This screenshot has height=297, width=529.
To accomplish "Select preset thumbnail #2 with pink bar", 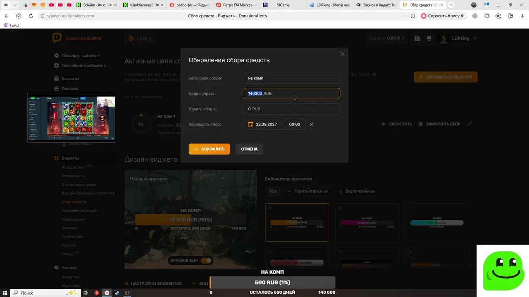I will click(x=367, y=222).
